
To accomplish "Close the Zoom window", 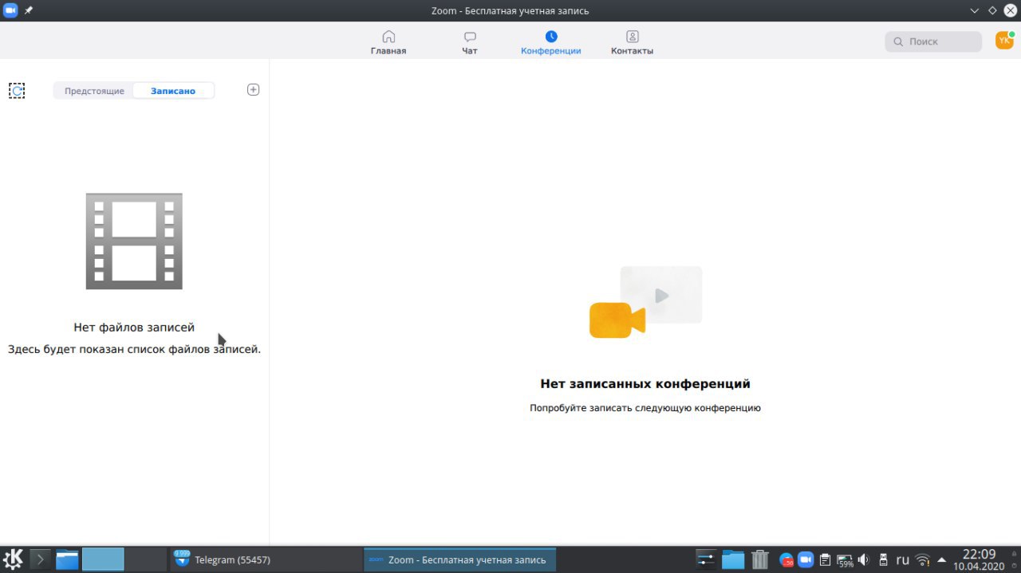I will pyautogui.click(x=1010, y=10).
